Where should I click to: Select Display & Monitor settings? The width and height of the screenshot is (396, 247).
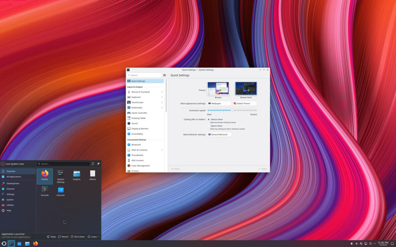(x=140, y=128)
